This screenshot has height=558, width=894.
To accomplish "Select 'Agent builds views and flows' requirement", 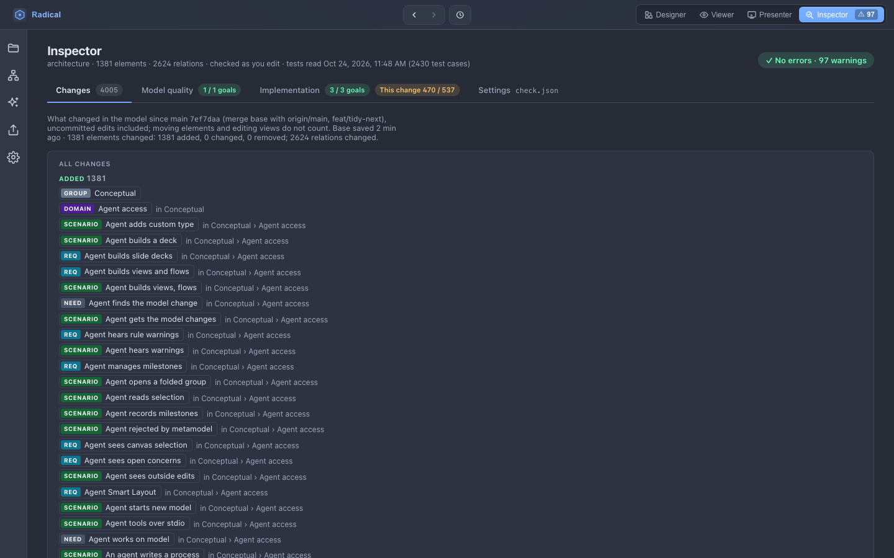I will pyautogui.click(x=127, y=272).
